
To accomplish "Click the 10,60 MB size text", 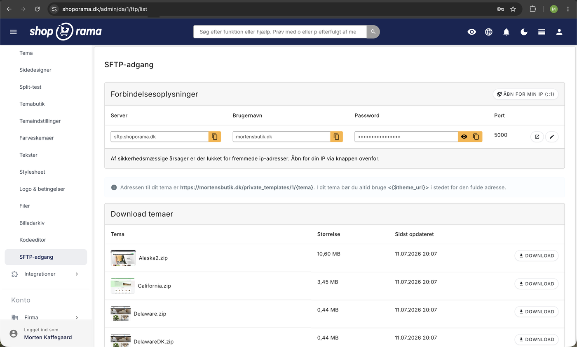I will pyautogui.click(x=329, y=254).
